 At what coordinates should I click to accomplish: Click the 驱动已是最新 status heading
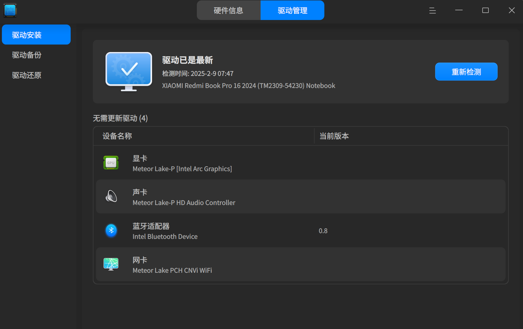click(x=187, y=60)
